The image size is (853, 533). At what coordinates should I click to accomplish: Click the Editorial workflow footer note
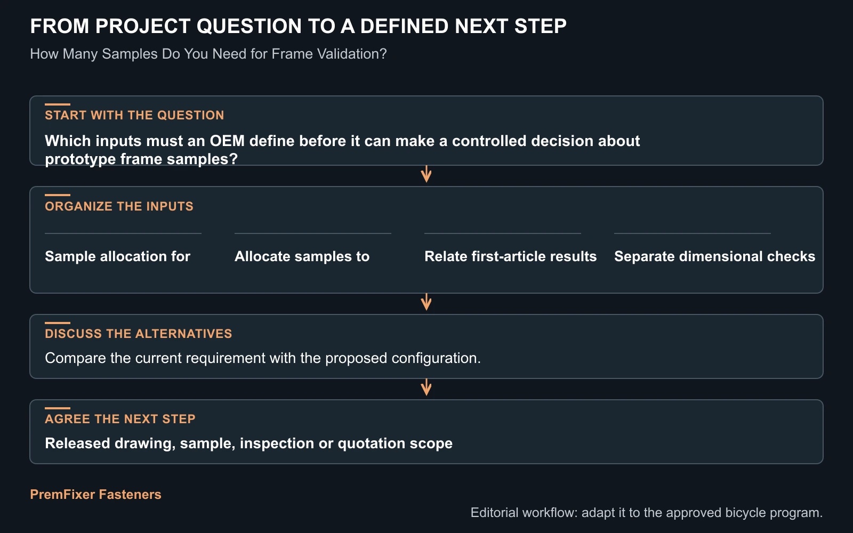[647, 513]
